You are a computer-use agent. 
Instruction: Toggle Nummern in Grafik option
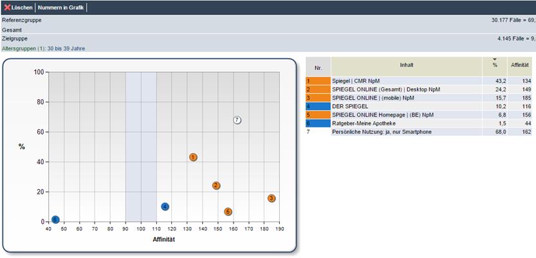61,8
